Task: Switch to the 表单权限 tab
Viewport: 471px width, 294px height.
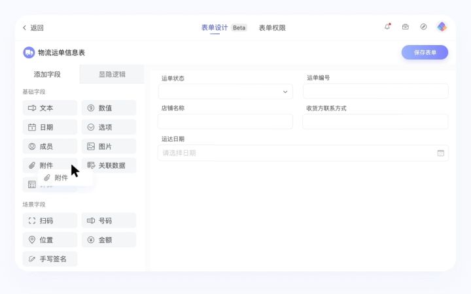Action: pos(272,27)
